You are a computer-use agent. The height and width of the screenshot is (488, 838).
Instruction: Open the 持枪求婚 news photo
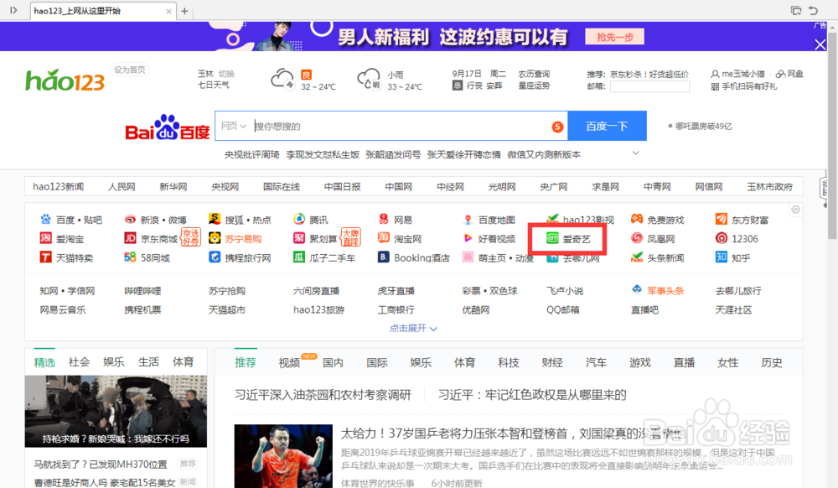pyautogui.click(x=116, y=411)
